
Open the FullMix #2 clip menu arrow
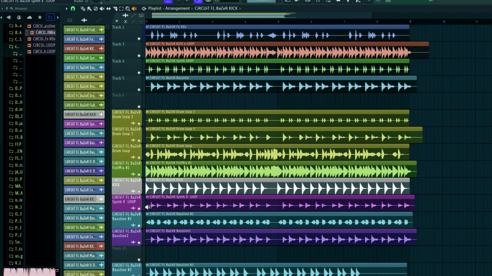click(x=148, y=163)
